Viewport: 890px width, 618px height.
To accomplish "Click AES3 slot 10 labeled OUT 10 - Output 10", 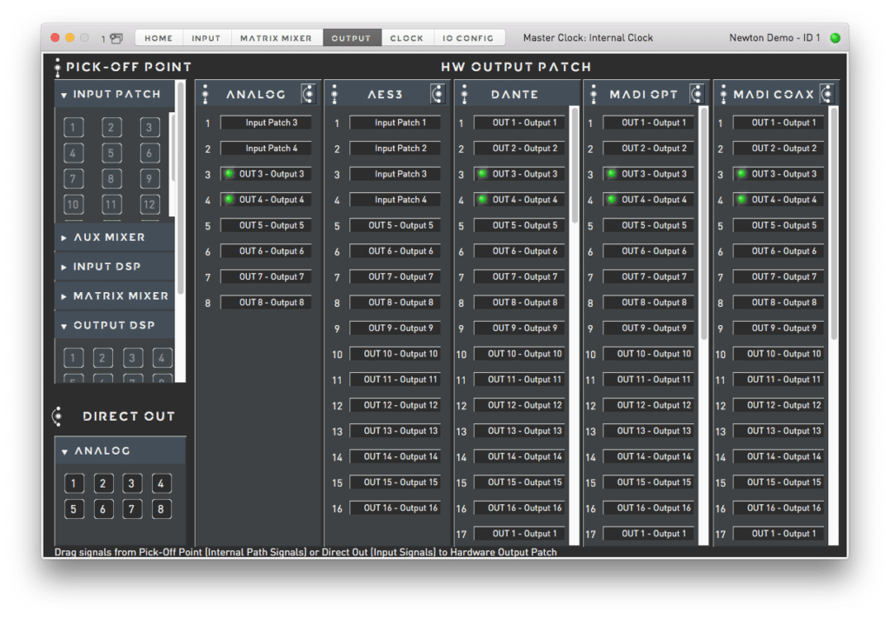I will pos(395,354).
